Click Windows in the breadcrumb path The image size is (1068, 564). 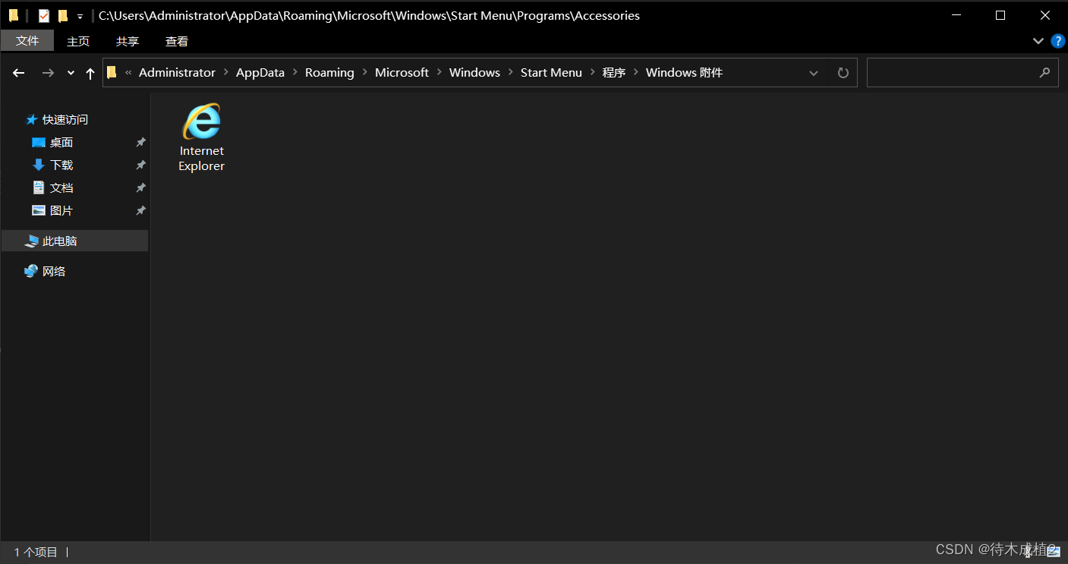(x=474, y=73)
